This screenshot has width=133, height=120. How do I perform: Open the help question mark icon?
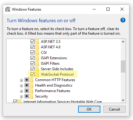[123, 20]
